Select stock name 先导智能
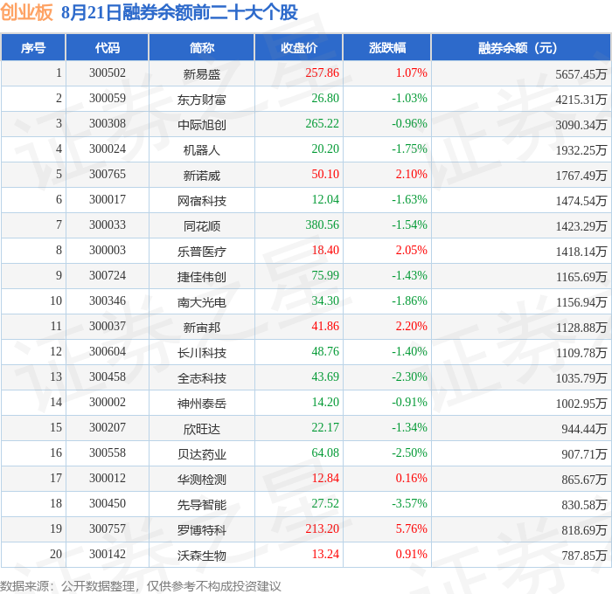Image resolution: width=612 pixels, height=594 pixels. click(x=202, y=505)
